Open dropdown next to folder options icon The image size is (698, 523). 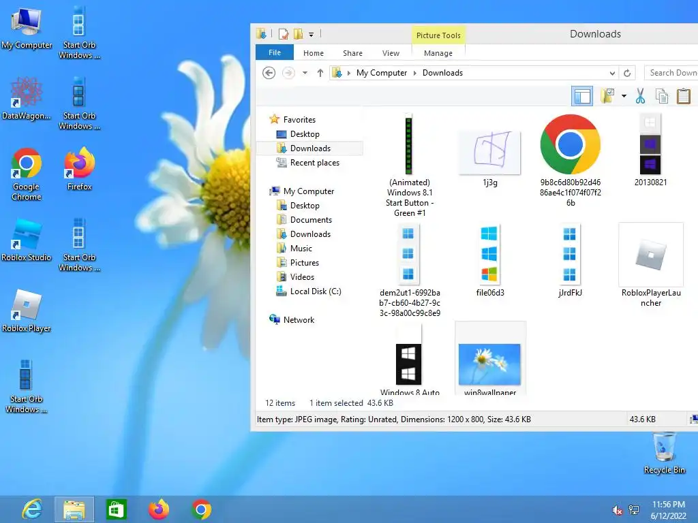coord(624,95)
